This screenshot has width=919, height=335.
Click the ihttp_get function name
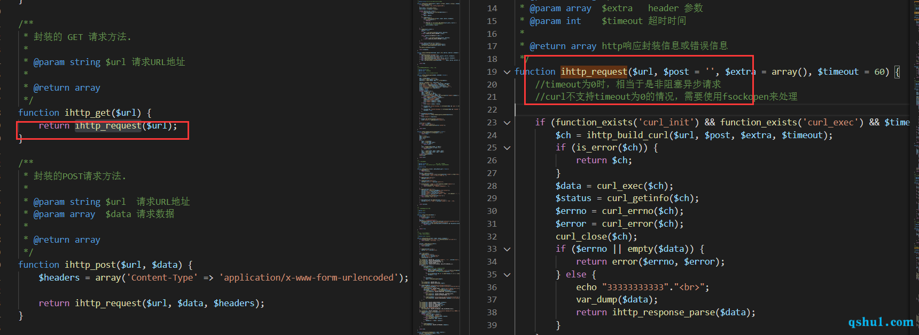tap(88, 113)
